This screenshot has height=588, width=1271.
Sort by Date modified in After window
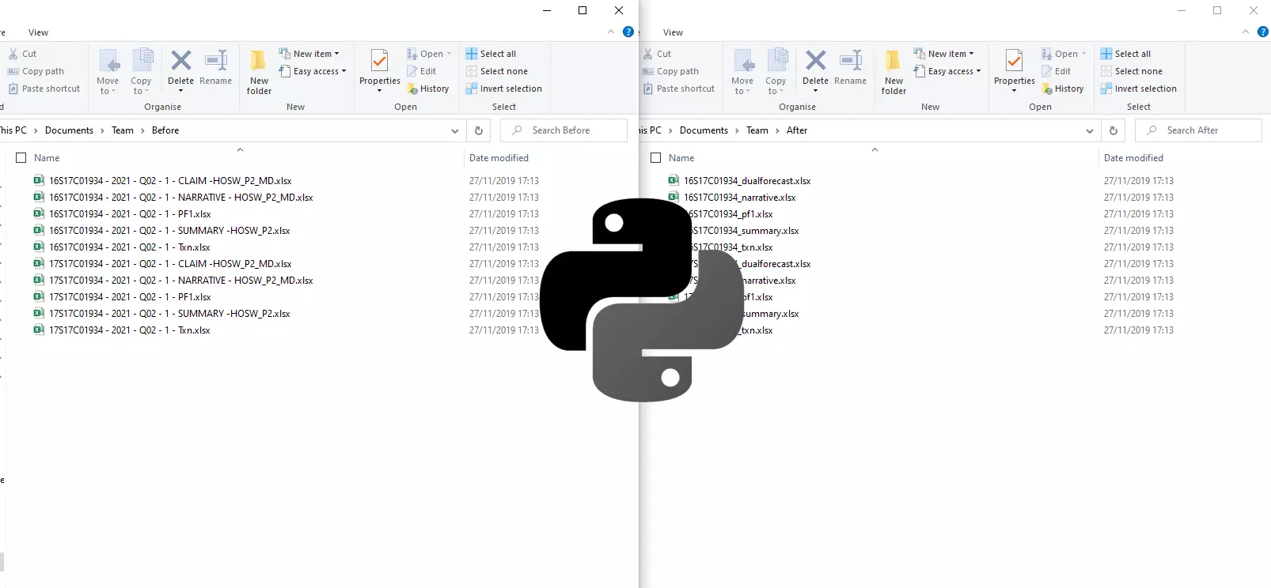tap(1133, 158)
